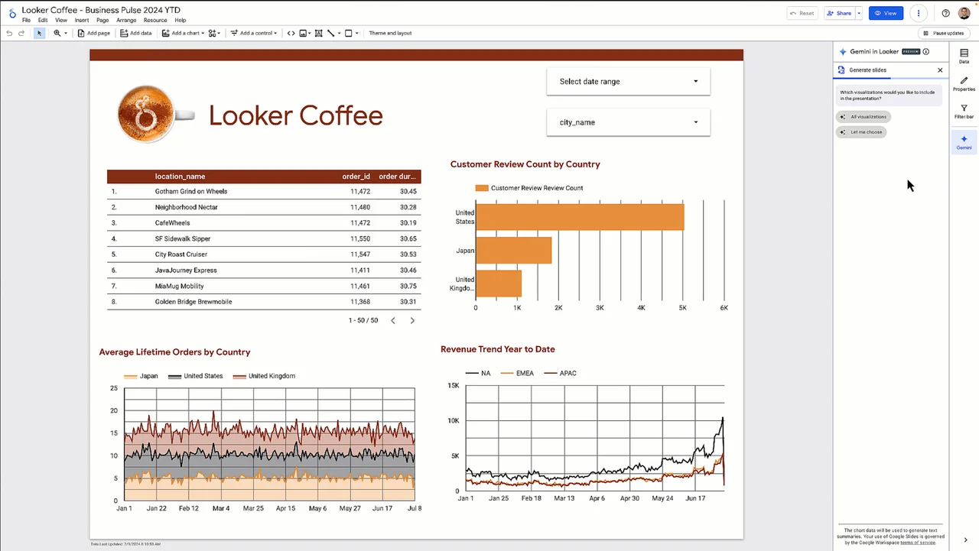979x551 pixels.
Task: Choose All visualizations option
Action: (x=864, y=117)
